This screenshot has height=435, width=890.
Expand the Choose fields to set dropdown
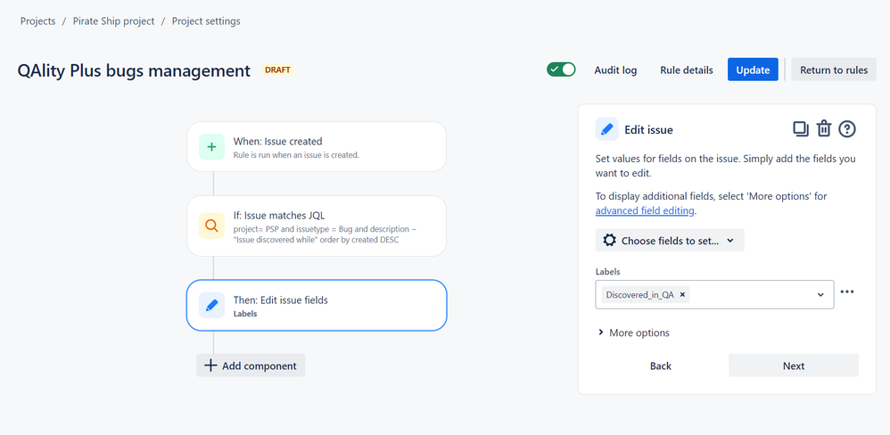tap(670, 241)
